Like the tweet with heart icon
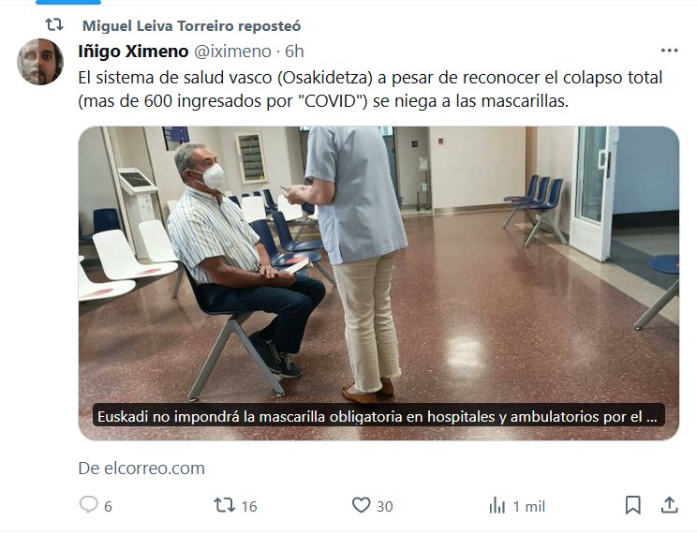The image size is (697, 536). point(361,505)
